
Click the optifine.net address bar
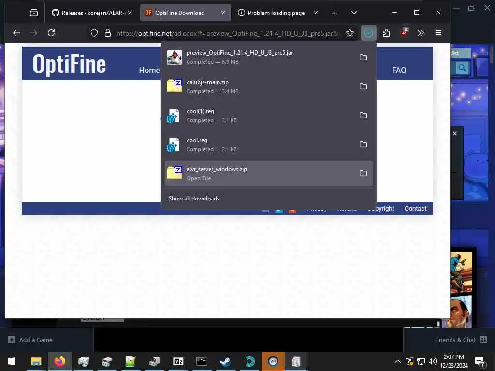[228, 33]
